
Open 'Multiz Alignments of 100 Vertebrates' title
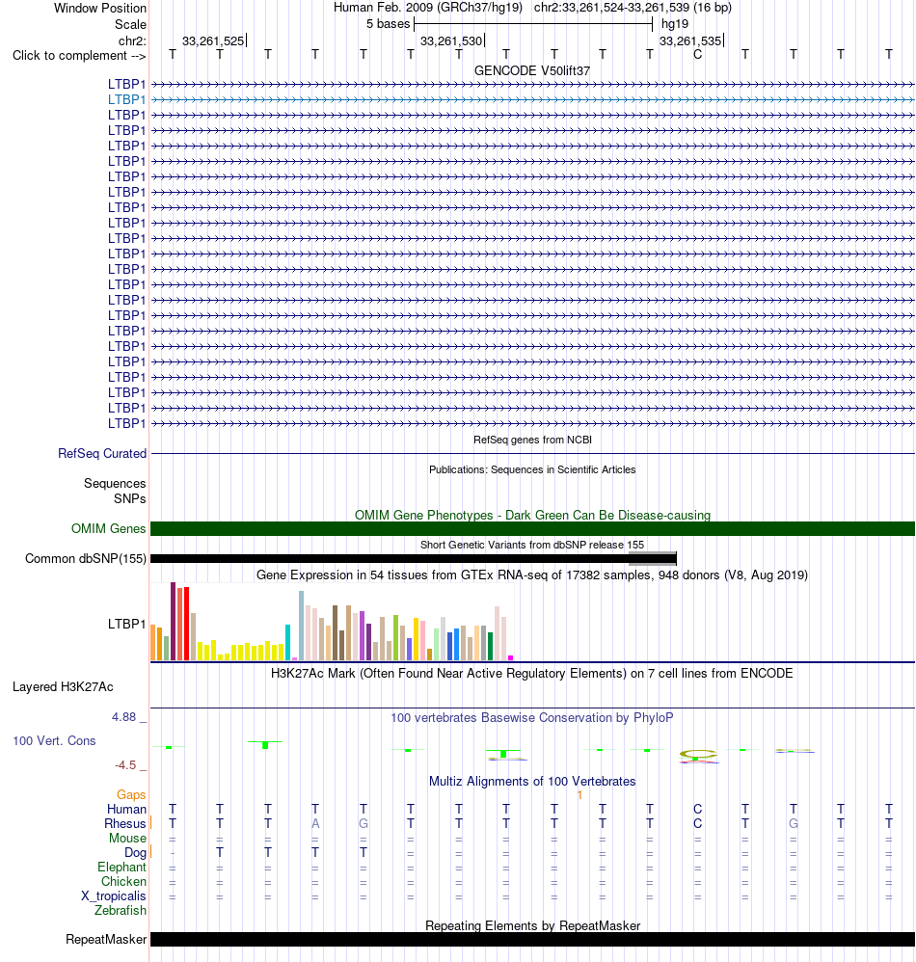pyautogui.click(x=532, y=781)
